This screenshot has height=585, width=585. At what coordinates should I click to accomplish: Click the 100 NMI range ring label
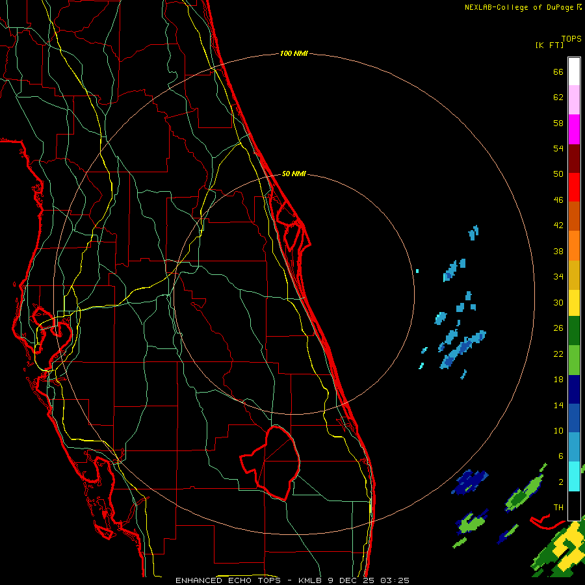[x=294, y=54]
